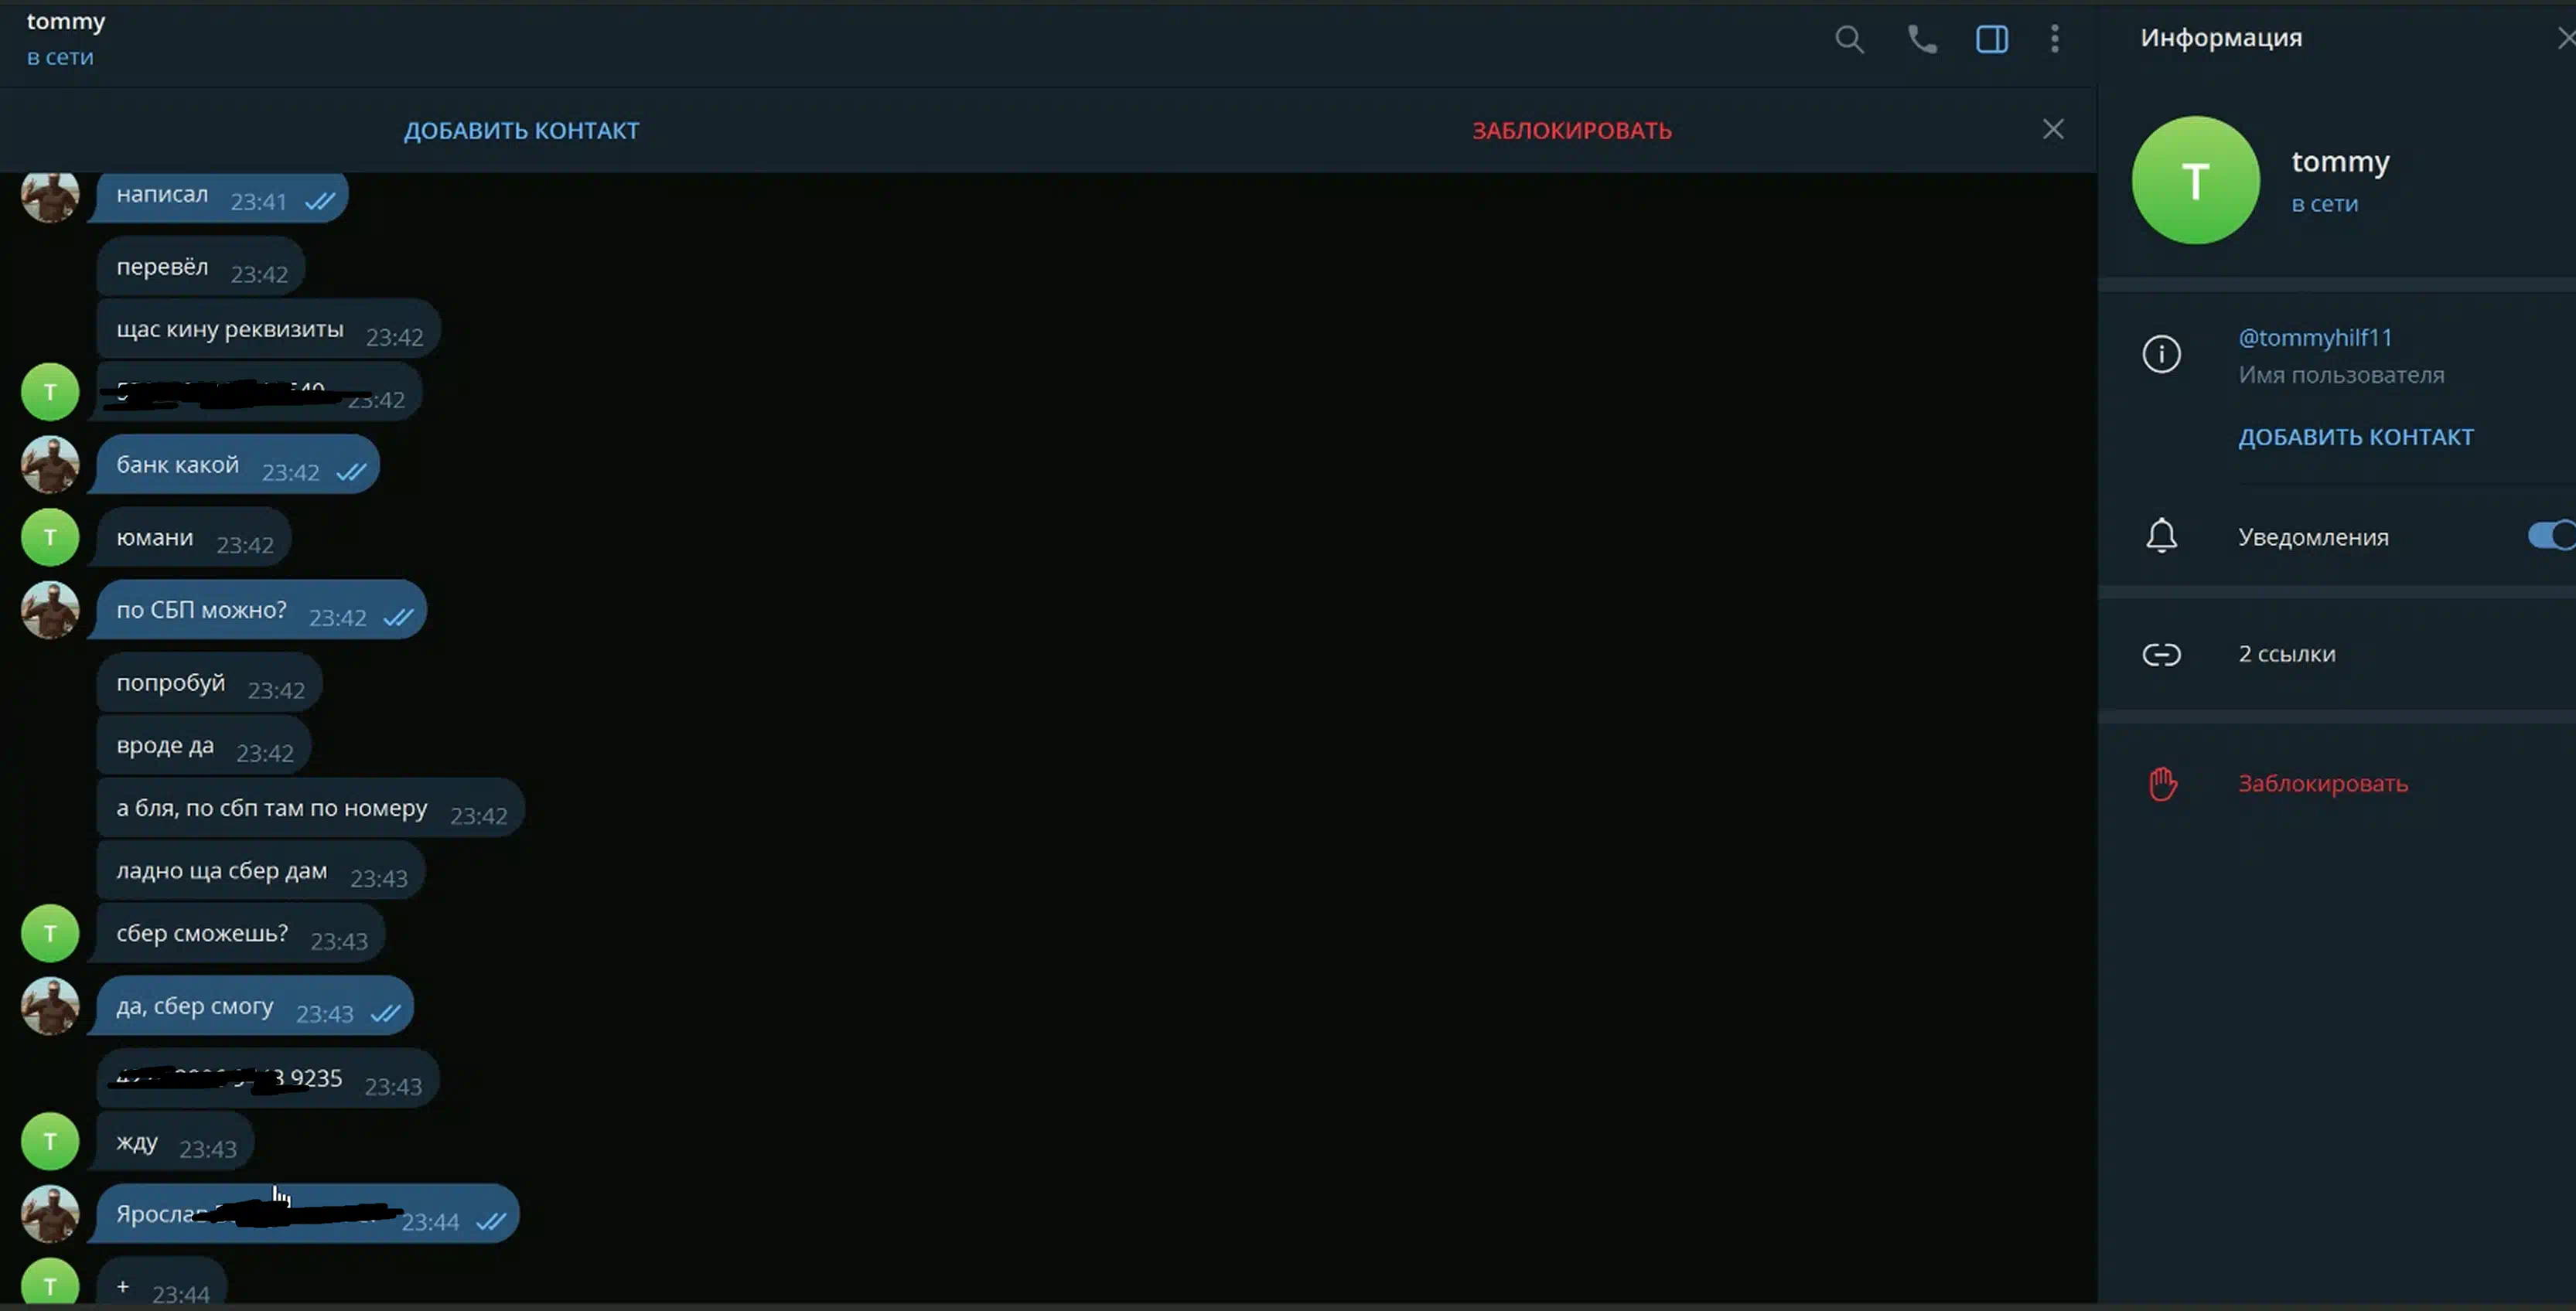Click tommy's large green profile avatar
The height and width of the screenshot is (1311, 2576).
coord(2195,181)
